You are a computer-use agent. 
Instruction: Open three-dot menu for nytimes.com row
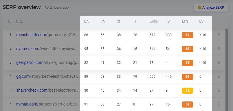click(x=219, y=49)
